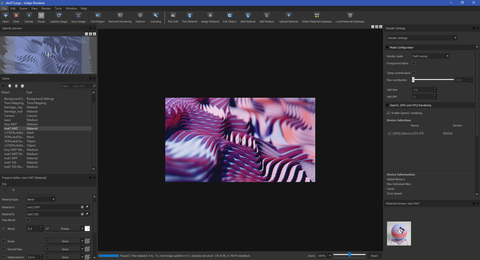Viewport: 480px width, 260px height.
Task: Open Network Rendering from the toolbar
Action: 120,16
